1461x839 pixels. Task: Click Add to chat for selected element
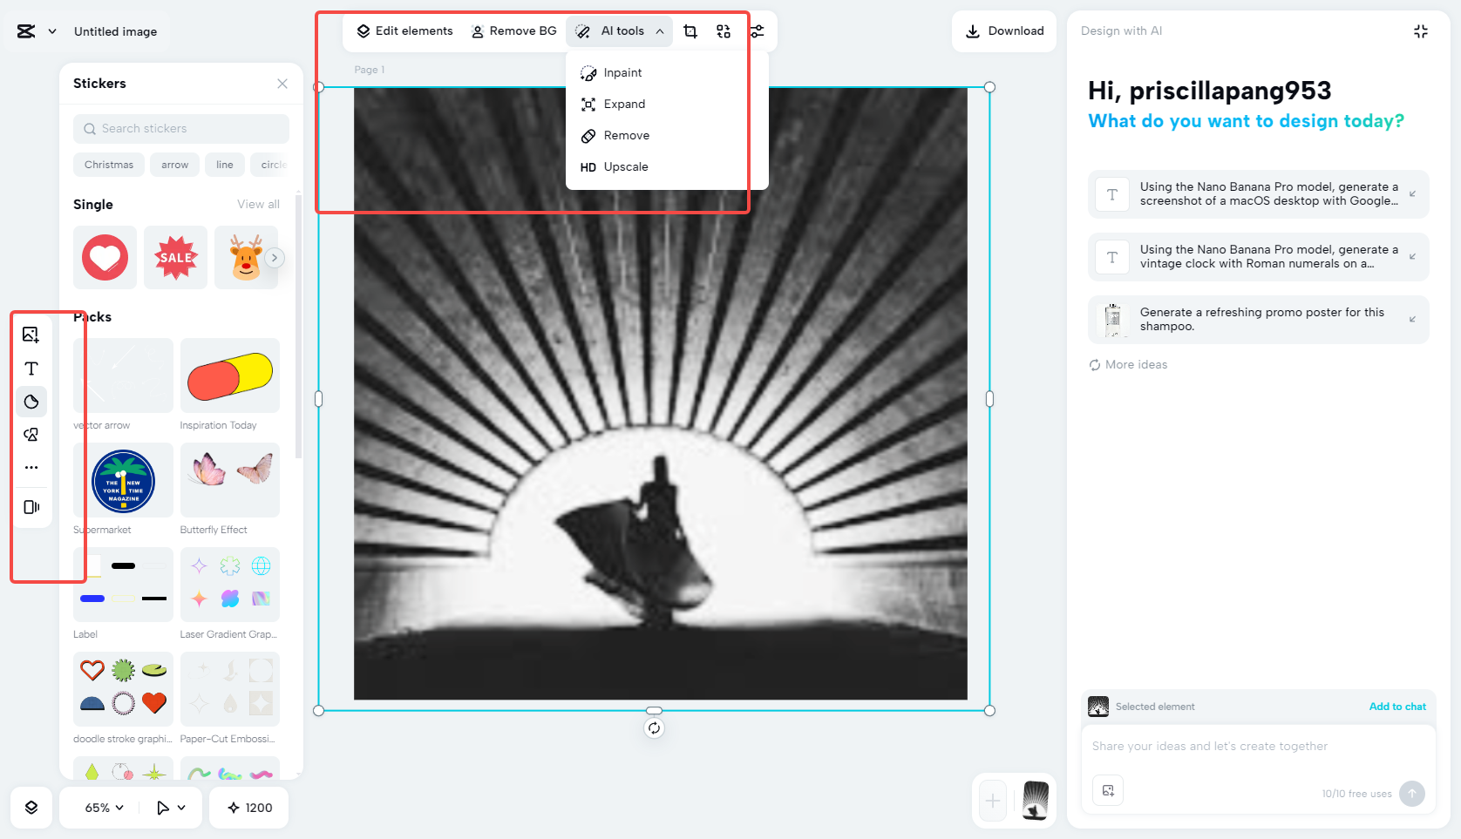(1397, 707)
